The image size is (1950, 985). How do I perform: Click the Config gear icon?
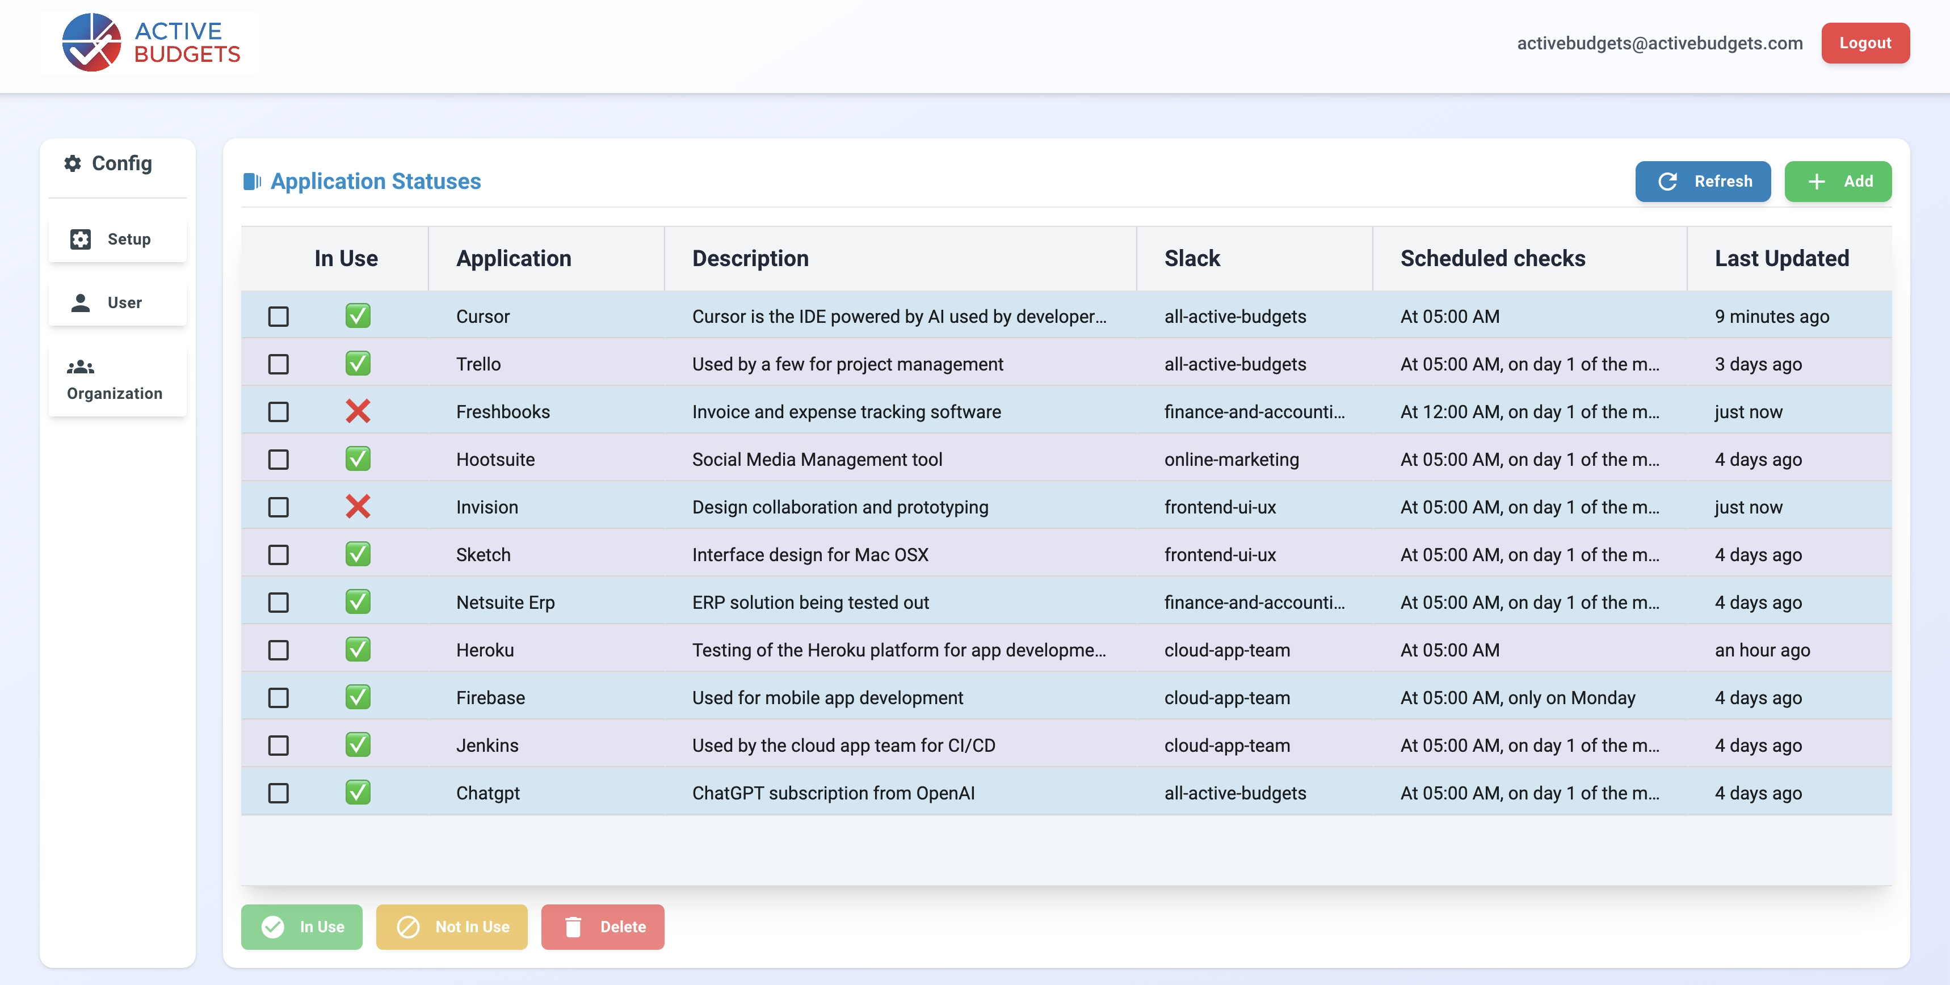point(73,163)
